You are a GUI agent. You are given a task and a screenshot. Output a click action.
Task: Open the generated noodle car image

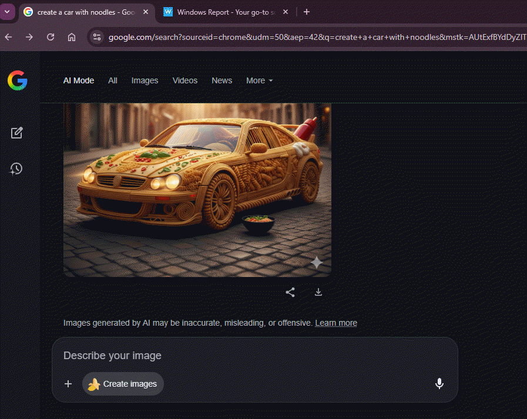point(197,190)
